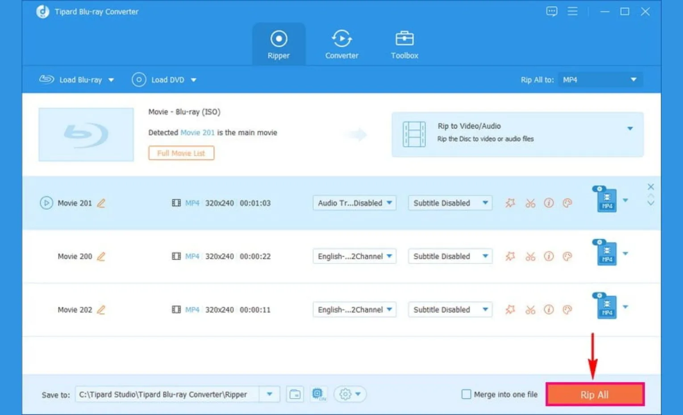Expand the Save to path dropdown arrow
The height and width of the screenshot is (415, 683).
(x=270, y=394)
